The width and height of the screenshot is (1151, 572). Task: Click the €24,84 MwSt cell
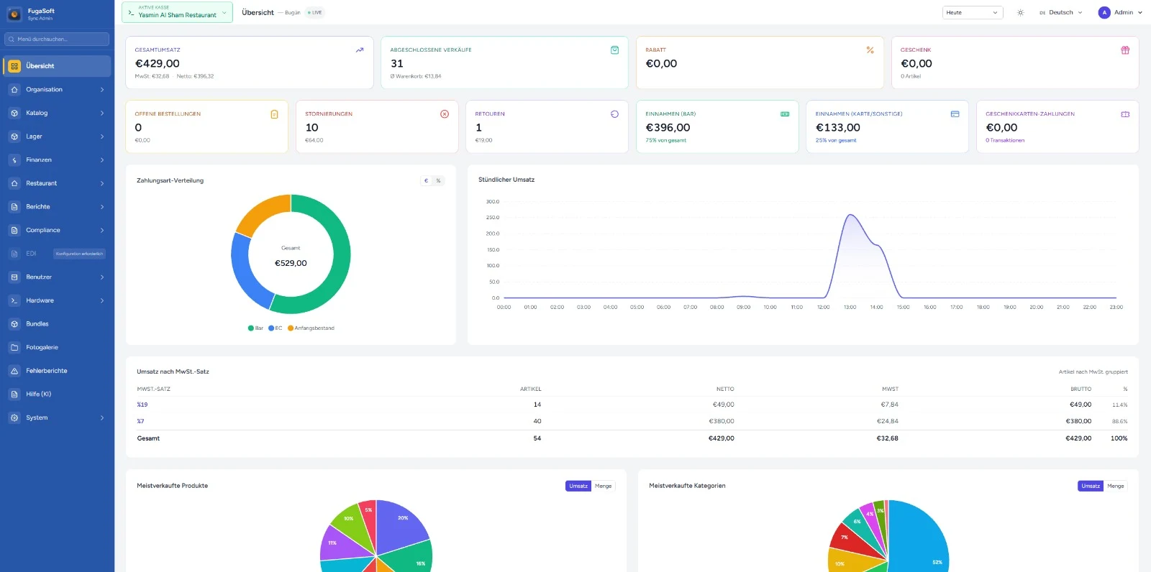click(888, 421)
